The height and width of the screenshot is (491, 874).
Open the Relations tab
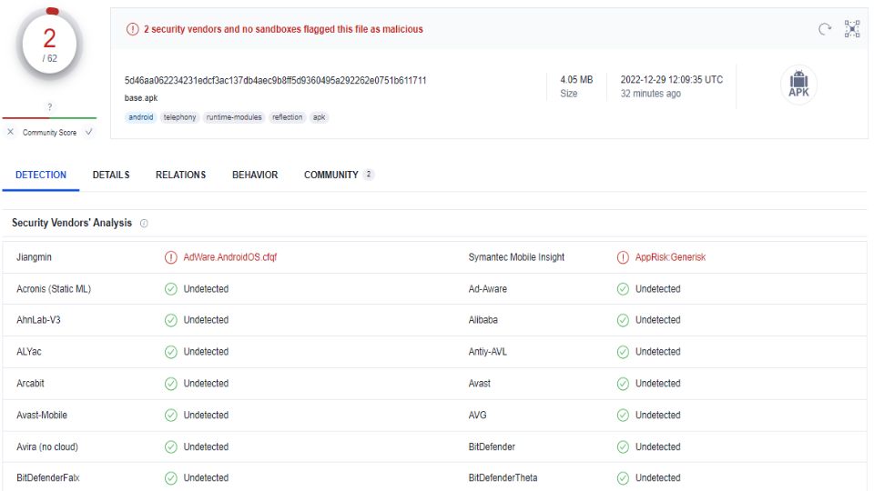[180, 175]
